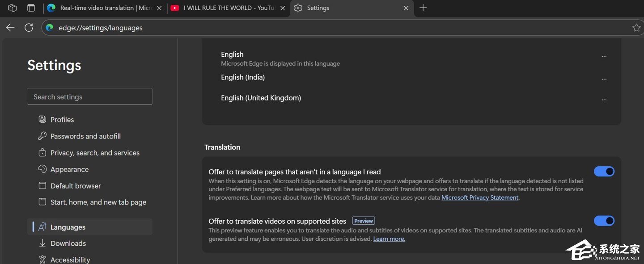The image size is (644, 264).
Task: Open more options for English language
Action: click(x=604, y=56)
